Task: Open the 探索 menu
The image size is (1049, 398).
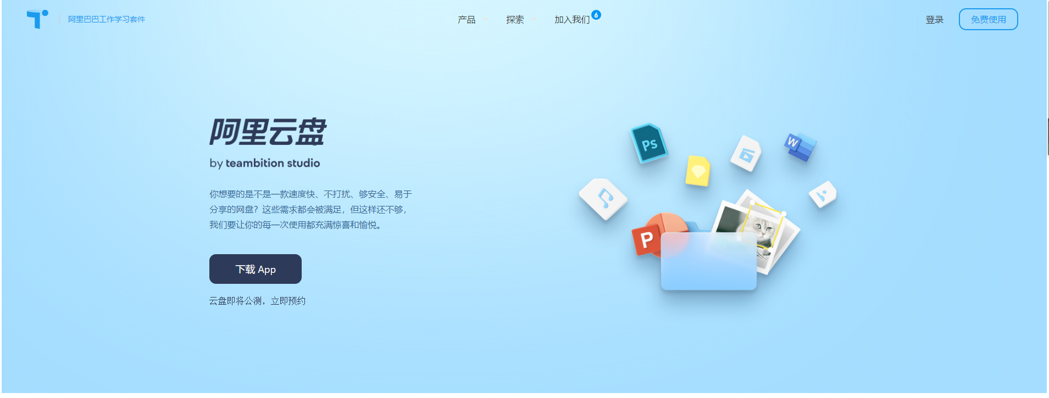Action: tap(515, 20)
